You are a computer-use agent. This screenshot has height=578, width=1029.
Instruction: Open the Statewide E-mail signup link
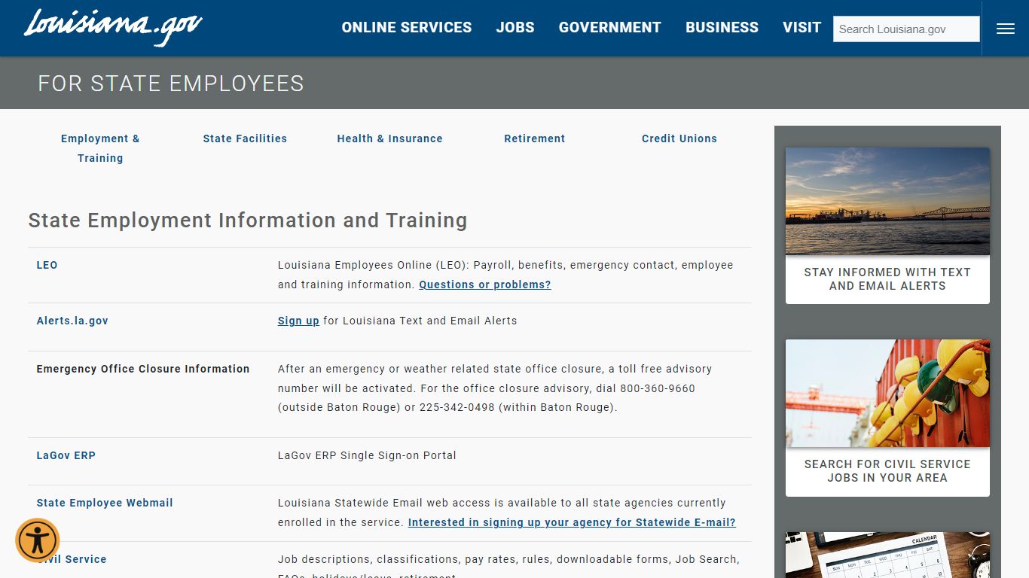[x=572, y=522]
